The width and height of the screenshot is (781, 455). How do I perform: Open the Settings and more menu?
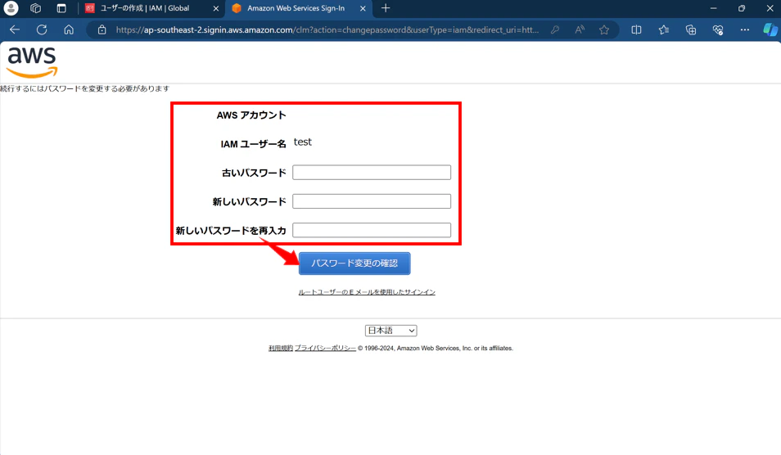[x=745, y=29]
